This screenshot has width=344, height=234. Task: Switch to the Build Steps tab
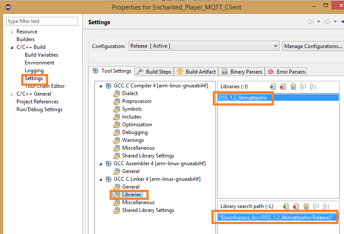[x=154, y=72]
